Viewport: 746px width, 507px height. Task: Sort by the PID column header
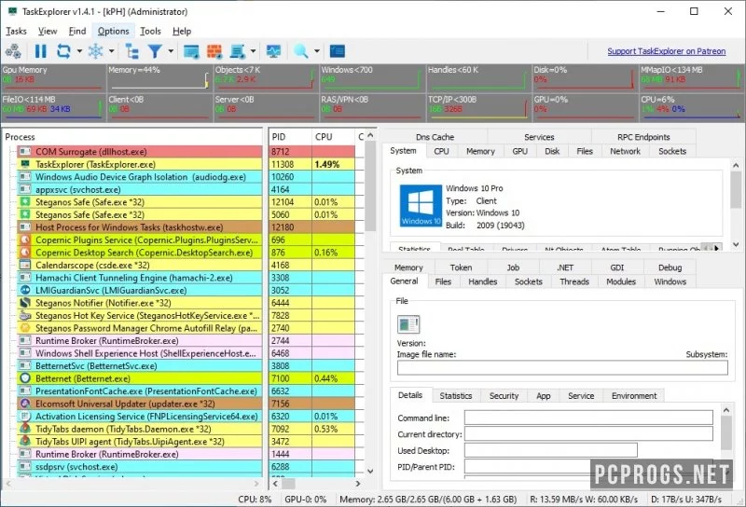(x=290, y=137)
